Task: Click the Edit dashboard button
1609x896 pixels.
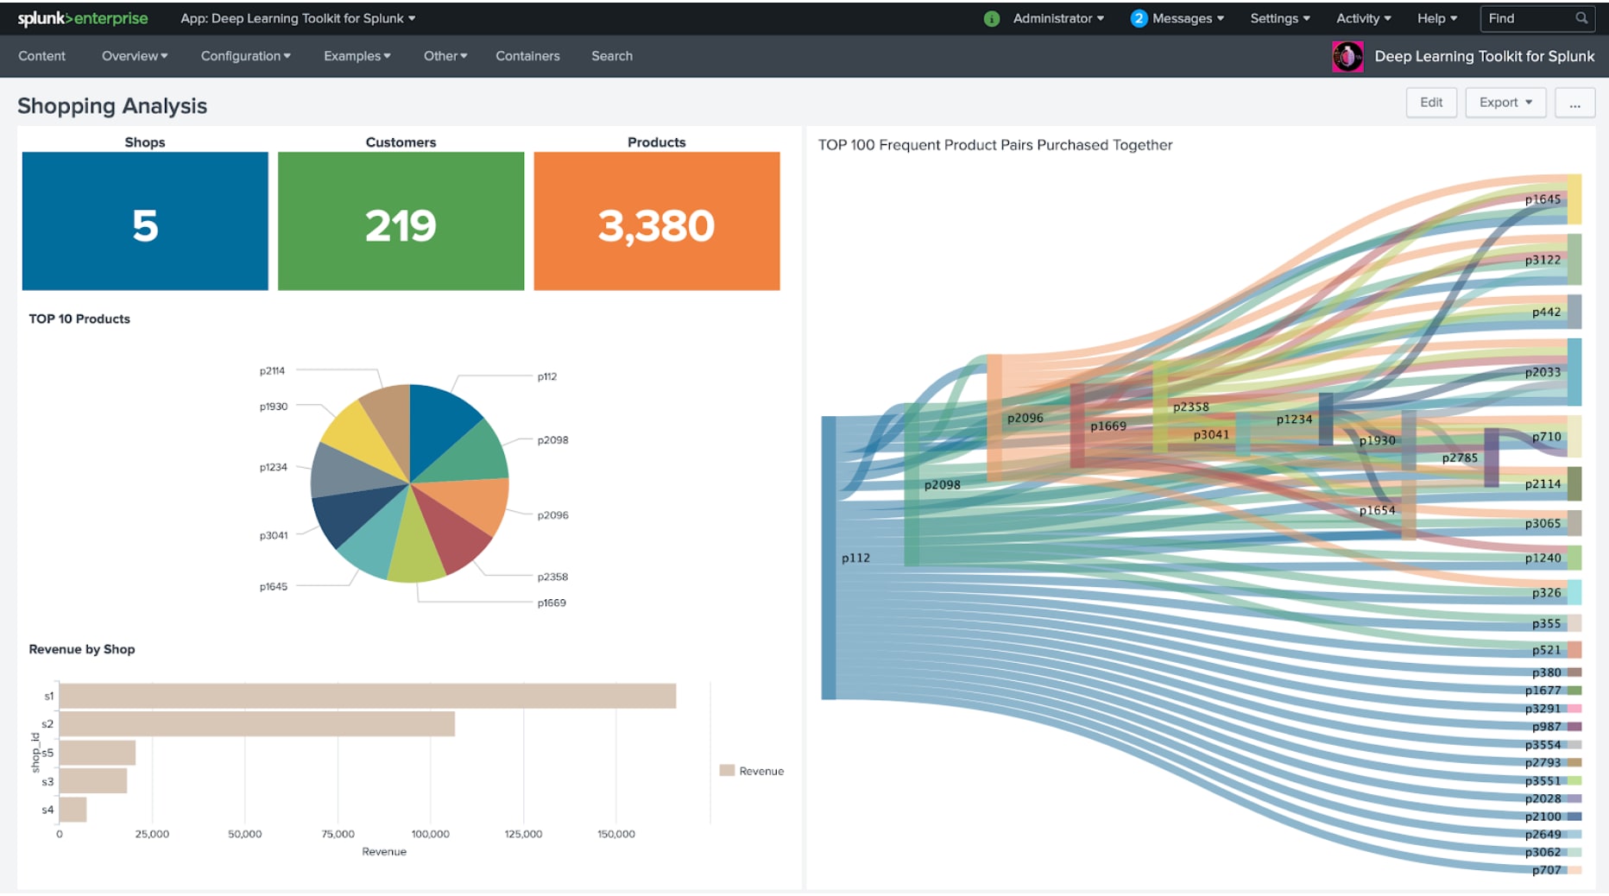Action: coord(1431,103)
